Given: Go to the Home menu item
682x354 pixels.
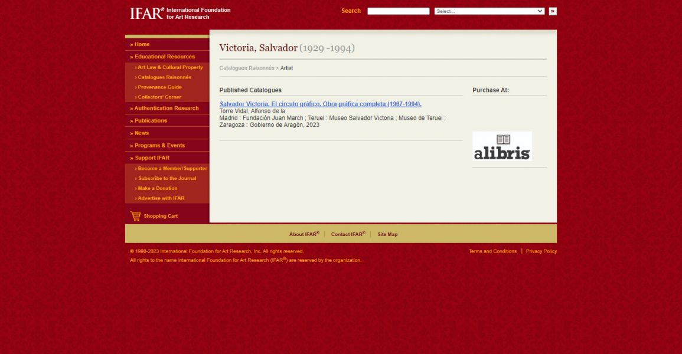Looking at the screenshot, I should [142, 44].
